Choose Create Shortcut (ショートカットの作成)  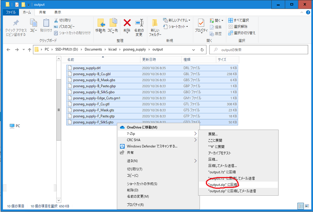[x=158, y=184]
